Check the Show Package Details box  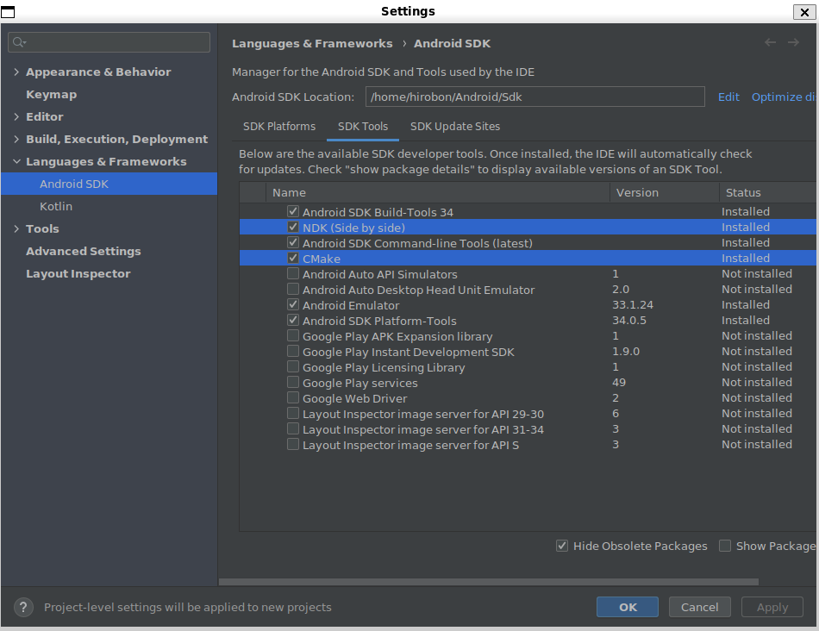pos(725,546)
